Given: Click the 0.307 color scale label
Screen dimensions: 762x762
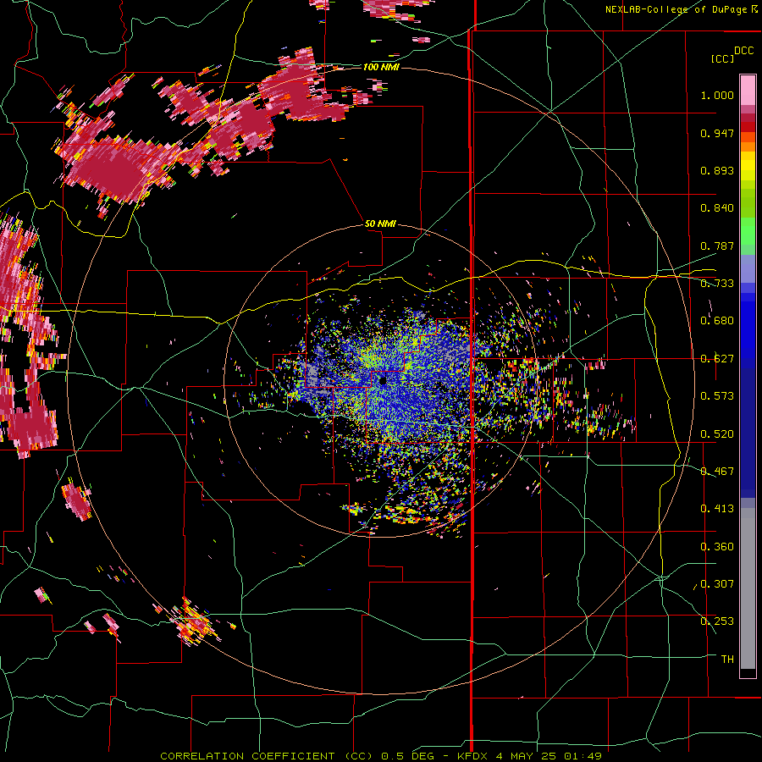Looking at the screenshot, I should (717, 584).
